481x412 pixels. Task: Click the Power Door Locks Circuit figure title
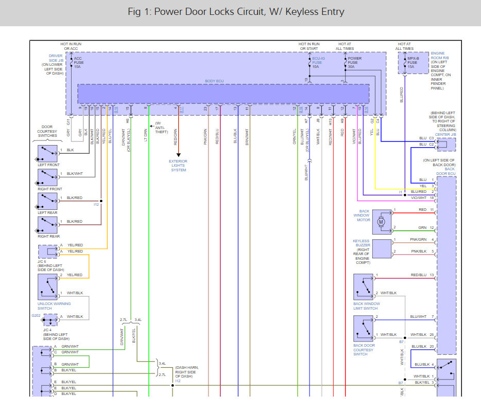236,11
